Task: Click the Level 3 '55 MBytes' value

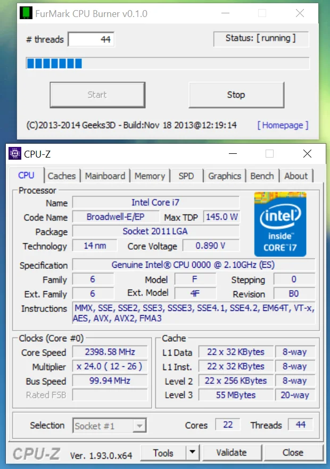Action: (x=236, y=395)
